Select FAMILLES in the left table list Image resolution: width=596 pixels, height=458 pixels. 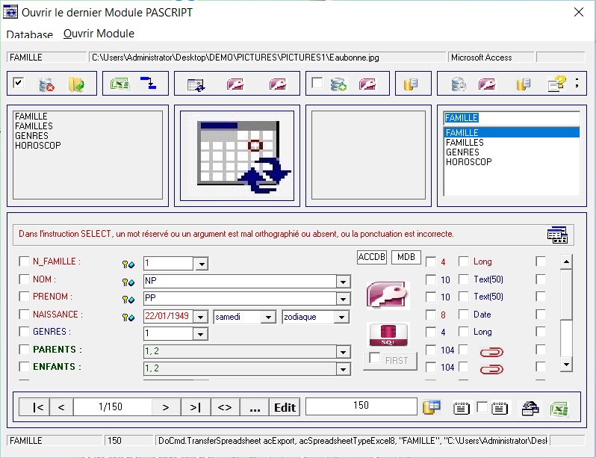(x=34, y=126)
